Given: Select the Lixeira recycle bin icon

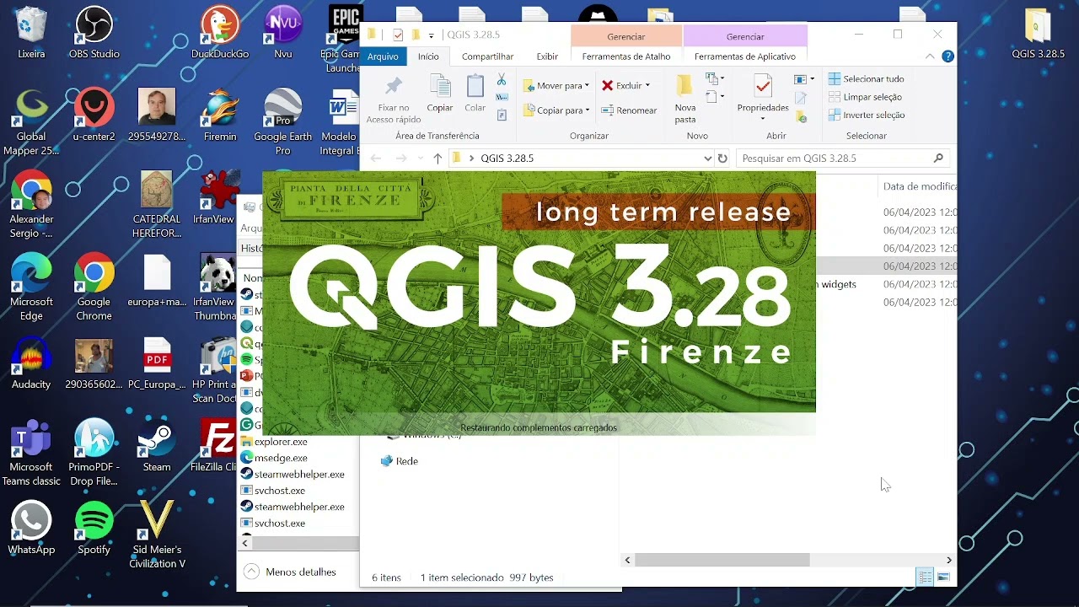Looking at the screenshot, I should (31, 33).
